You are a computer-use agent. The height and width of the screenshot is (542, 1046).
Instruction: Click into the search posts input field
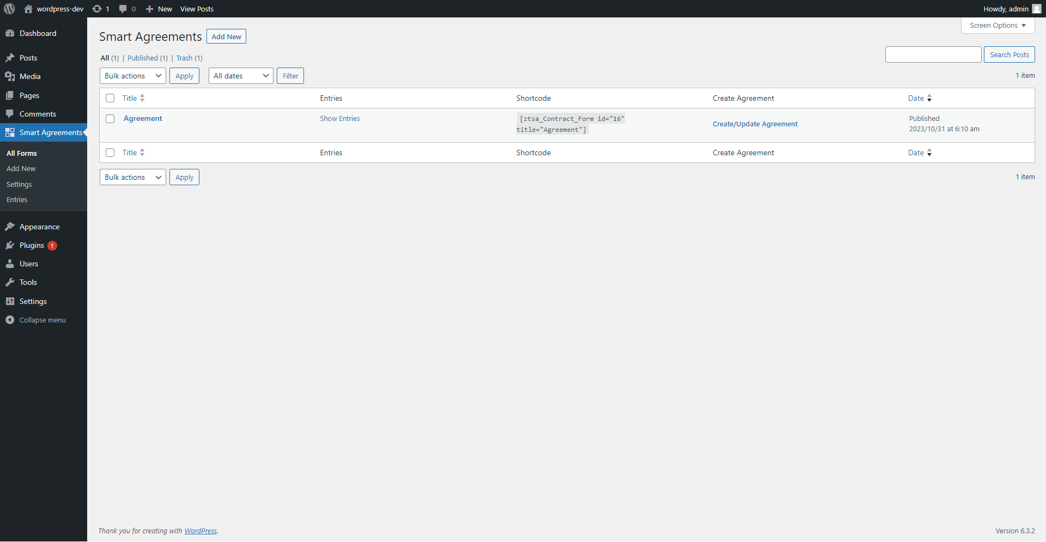click(x=933, y=54)
